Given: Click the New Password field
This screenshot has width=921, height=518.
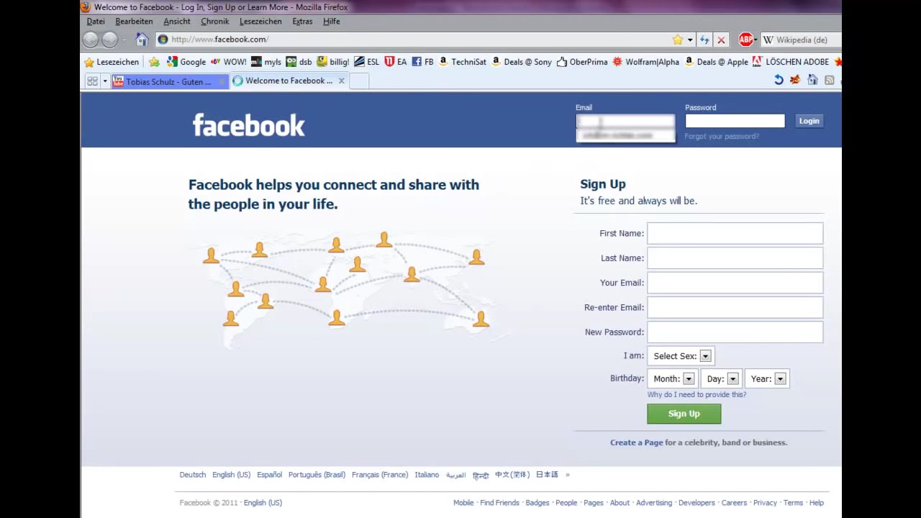Looking at the screenshot, I should [735, 332].
